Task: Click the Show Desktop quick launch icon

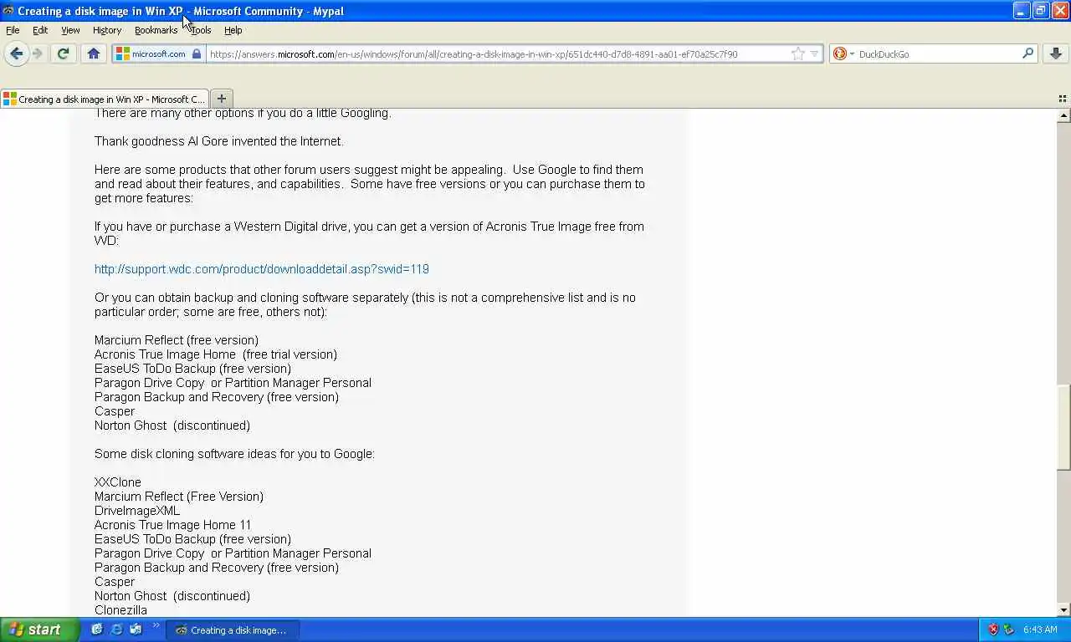Action: click(136, 629)
